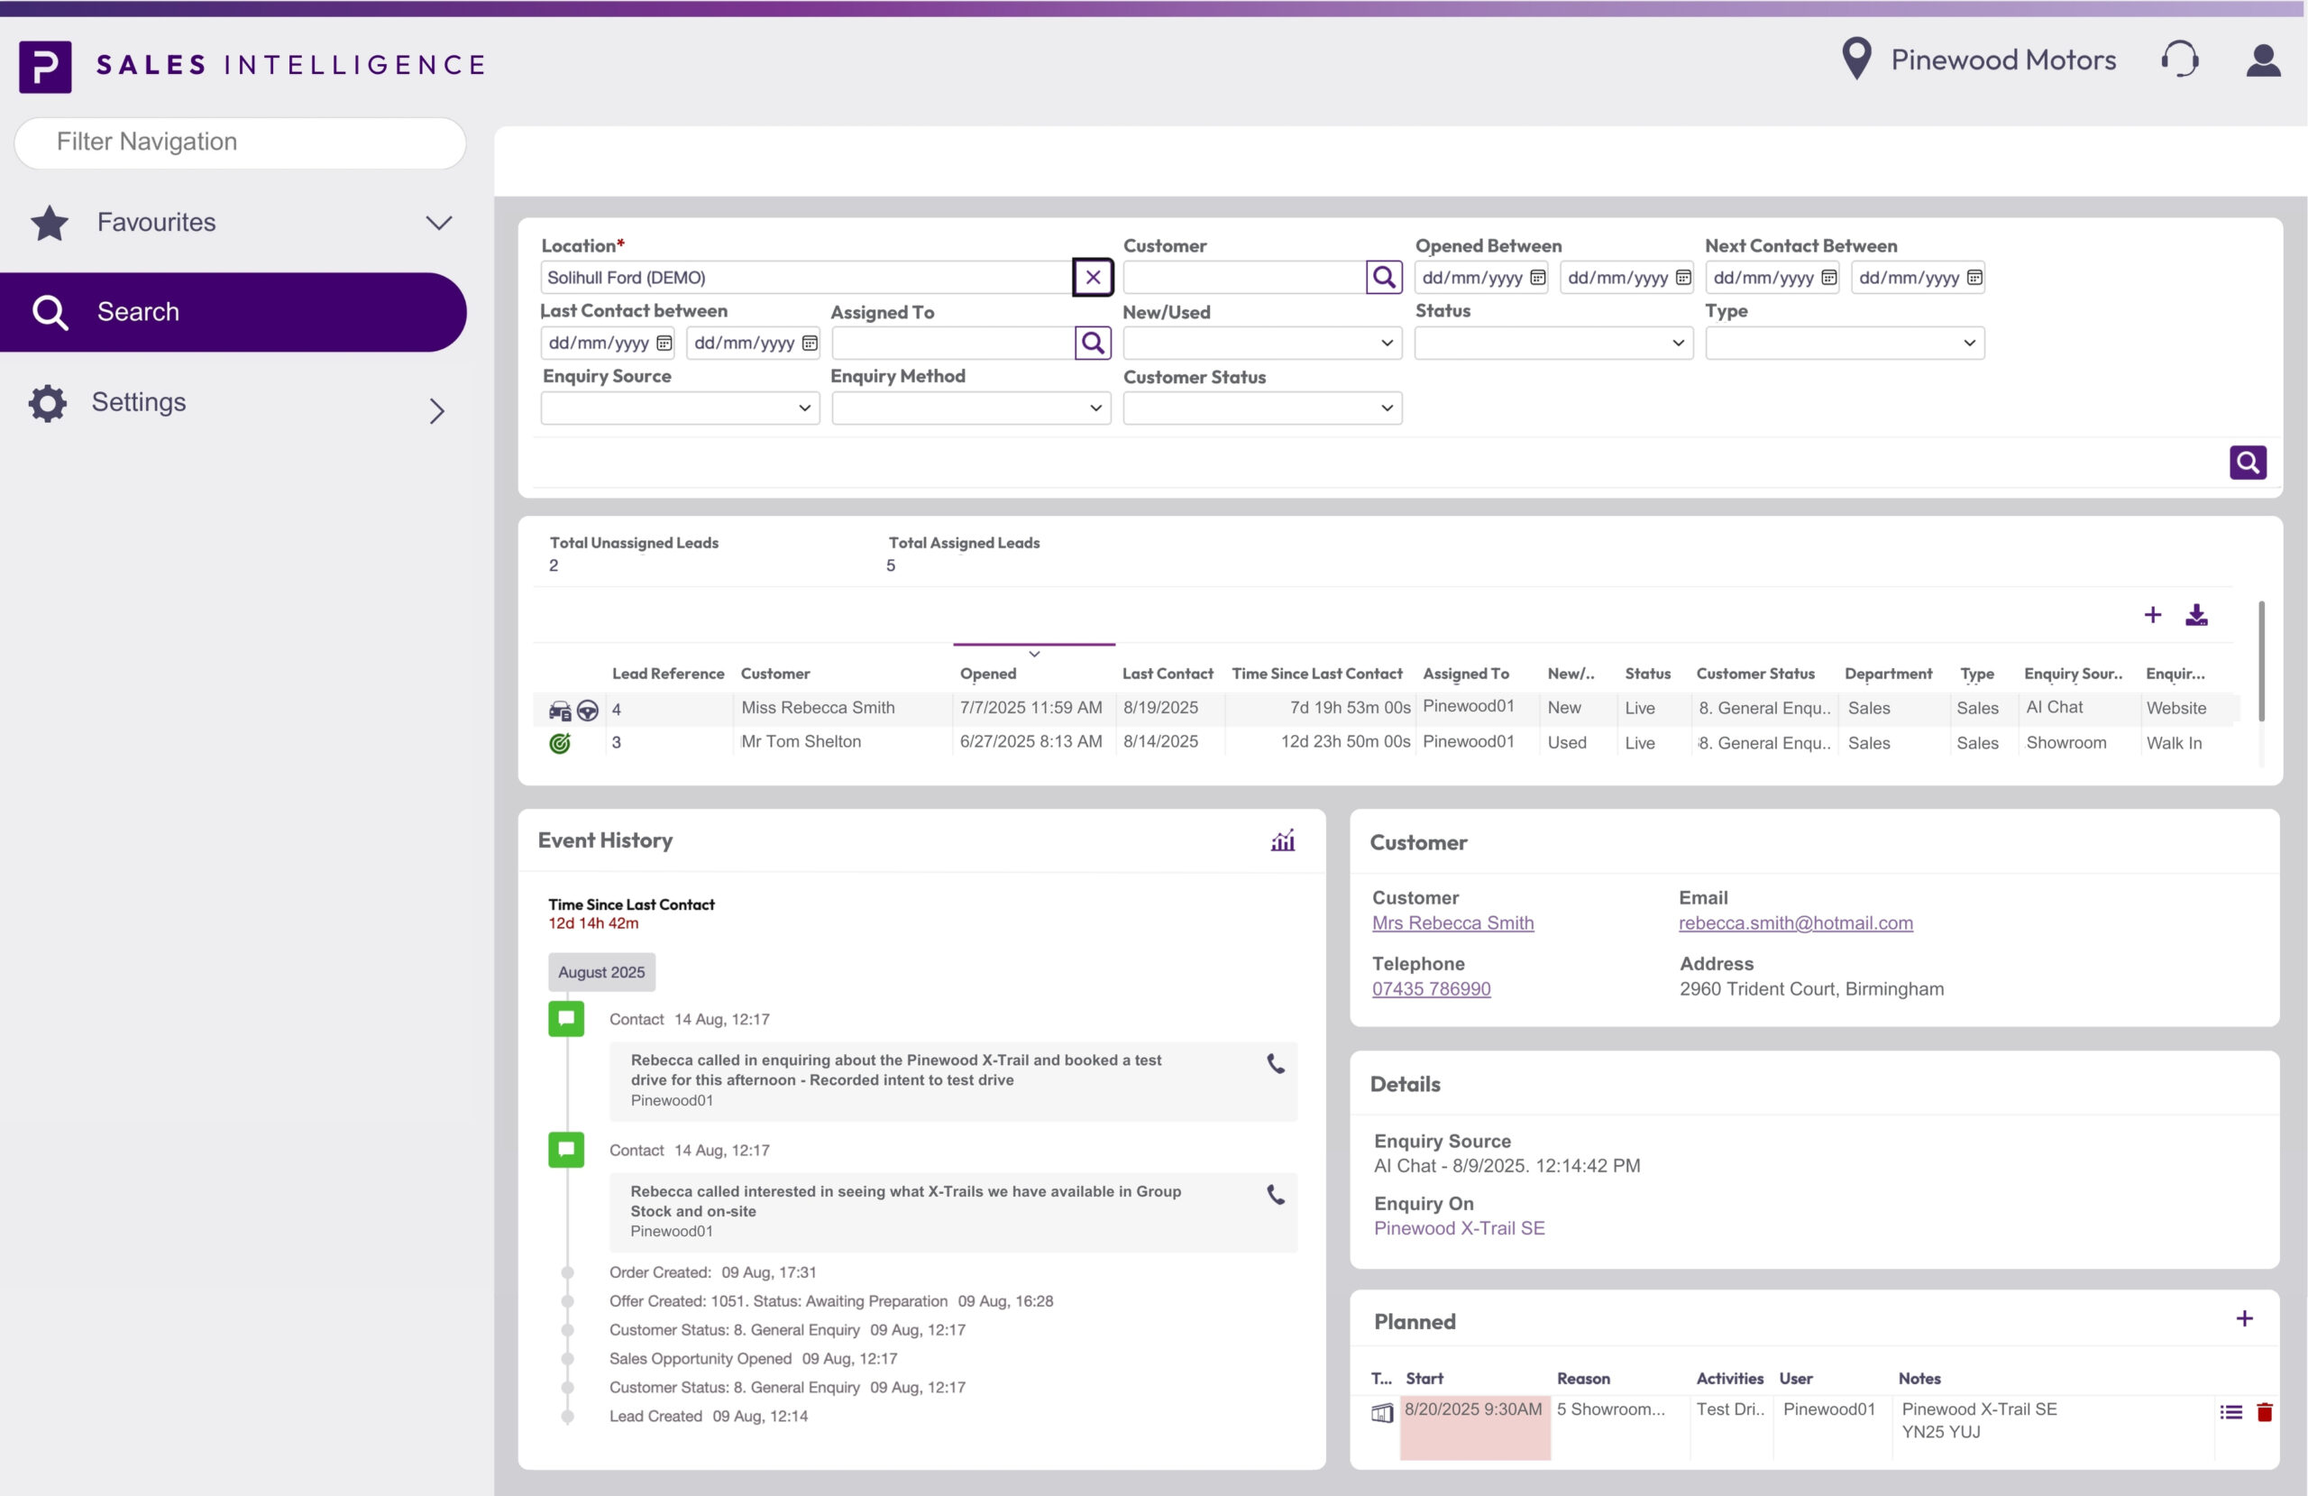Add a new Planned activity
The image size is (2308, 1496).
point(2244,1318)
